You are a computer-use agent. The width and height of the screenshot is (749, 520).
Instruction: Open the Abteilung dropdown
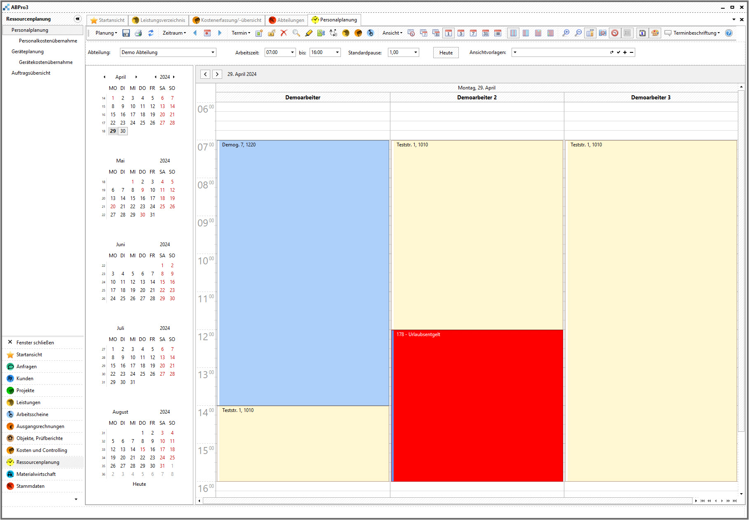tap(213, 52)
